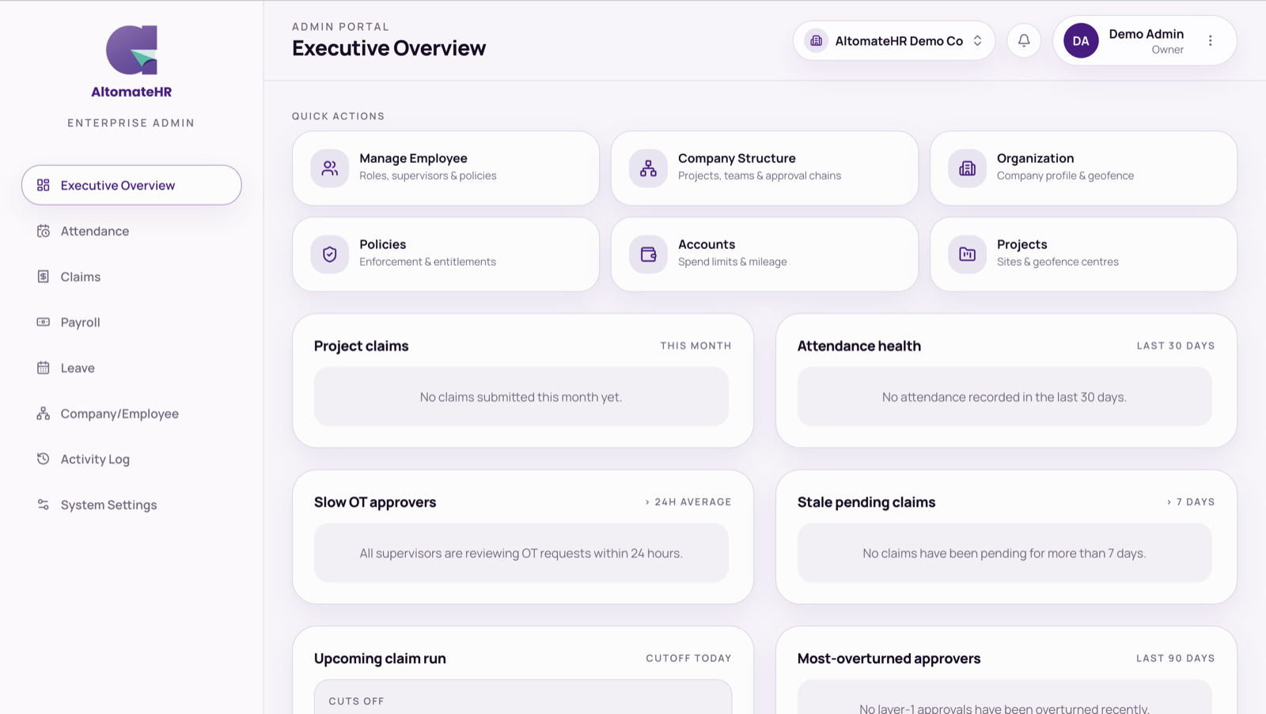
Task: Click the Leave calendar icon in sidebar
Action: coord(44,368)
